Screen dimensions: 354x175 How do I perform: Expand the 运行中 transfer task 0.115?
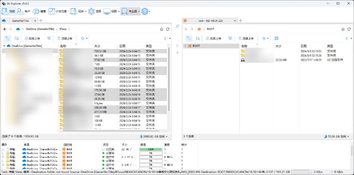(x=3, y=165)
